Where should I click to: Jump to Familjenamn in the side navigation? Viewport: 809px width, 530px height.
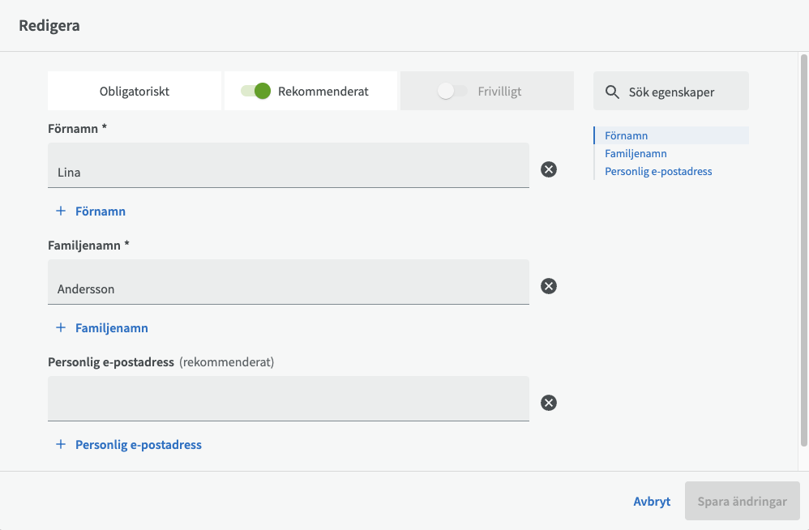(x=636, y=153)
